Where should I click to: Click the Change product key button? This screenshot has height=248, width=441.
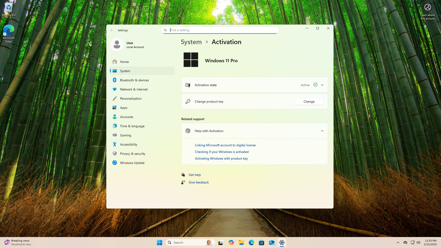(x=309, y=102)
